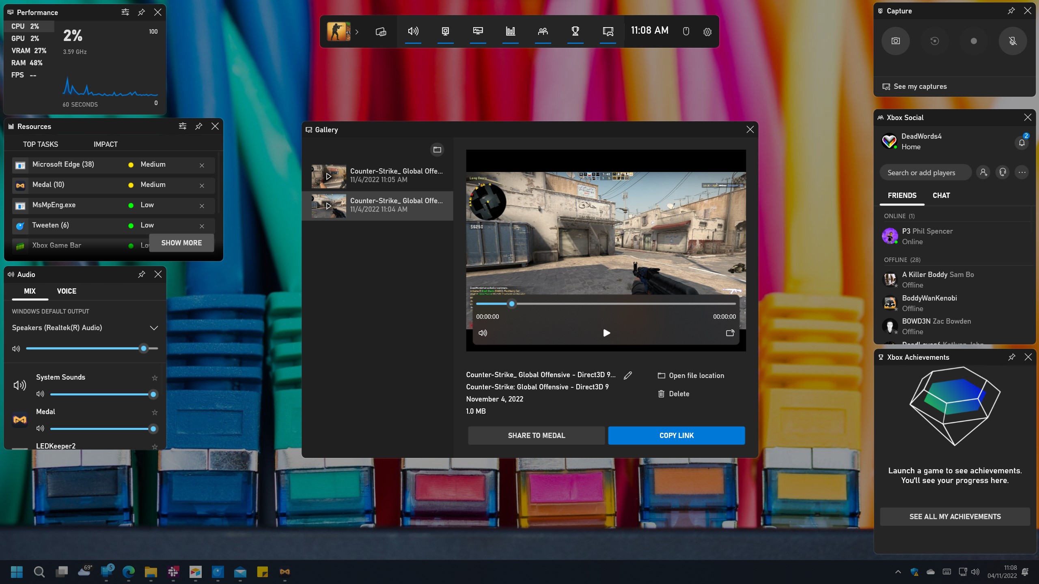1039x584 pixels.
Task: Pin the Xbox Achievements widget
Action: point(1012,357)
